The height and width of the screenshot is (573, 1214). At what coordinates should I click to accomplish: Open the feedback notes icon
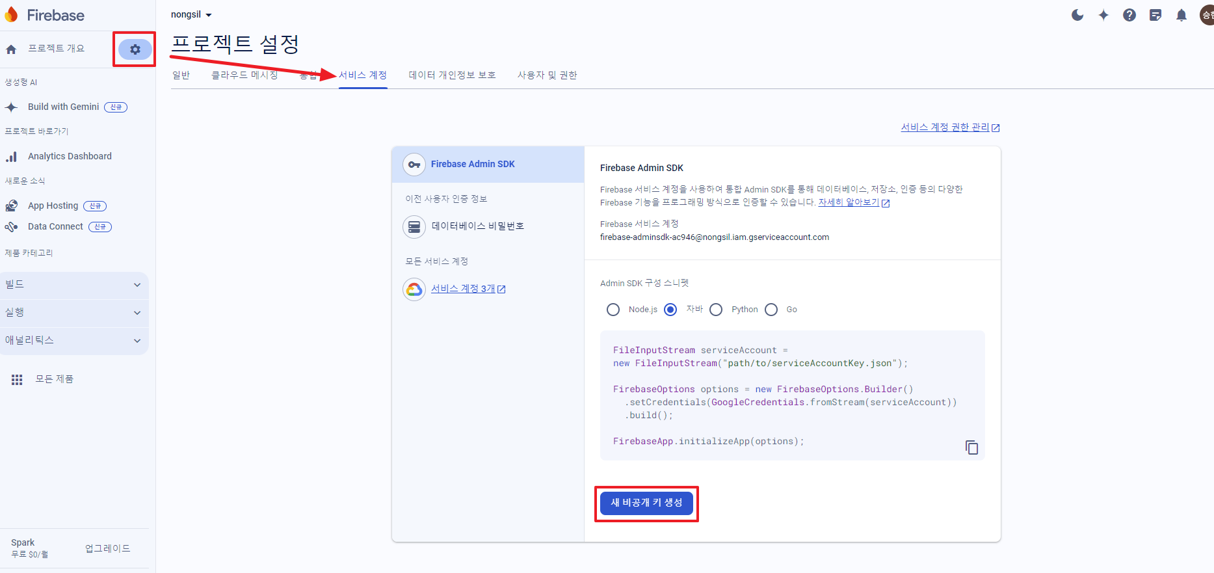click(1155, 15)
